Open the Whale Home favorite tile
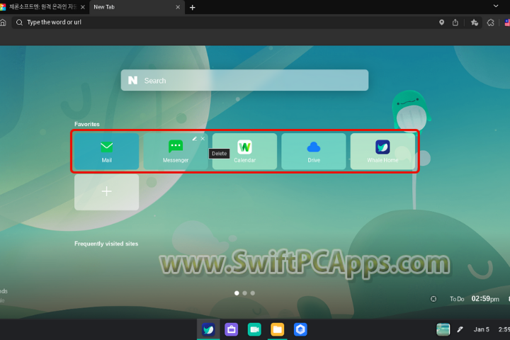Image resolution: width=510 pixels, height=340 pixels. pyautogui.click(x=382, y=152)
